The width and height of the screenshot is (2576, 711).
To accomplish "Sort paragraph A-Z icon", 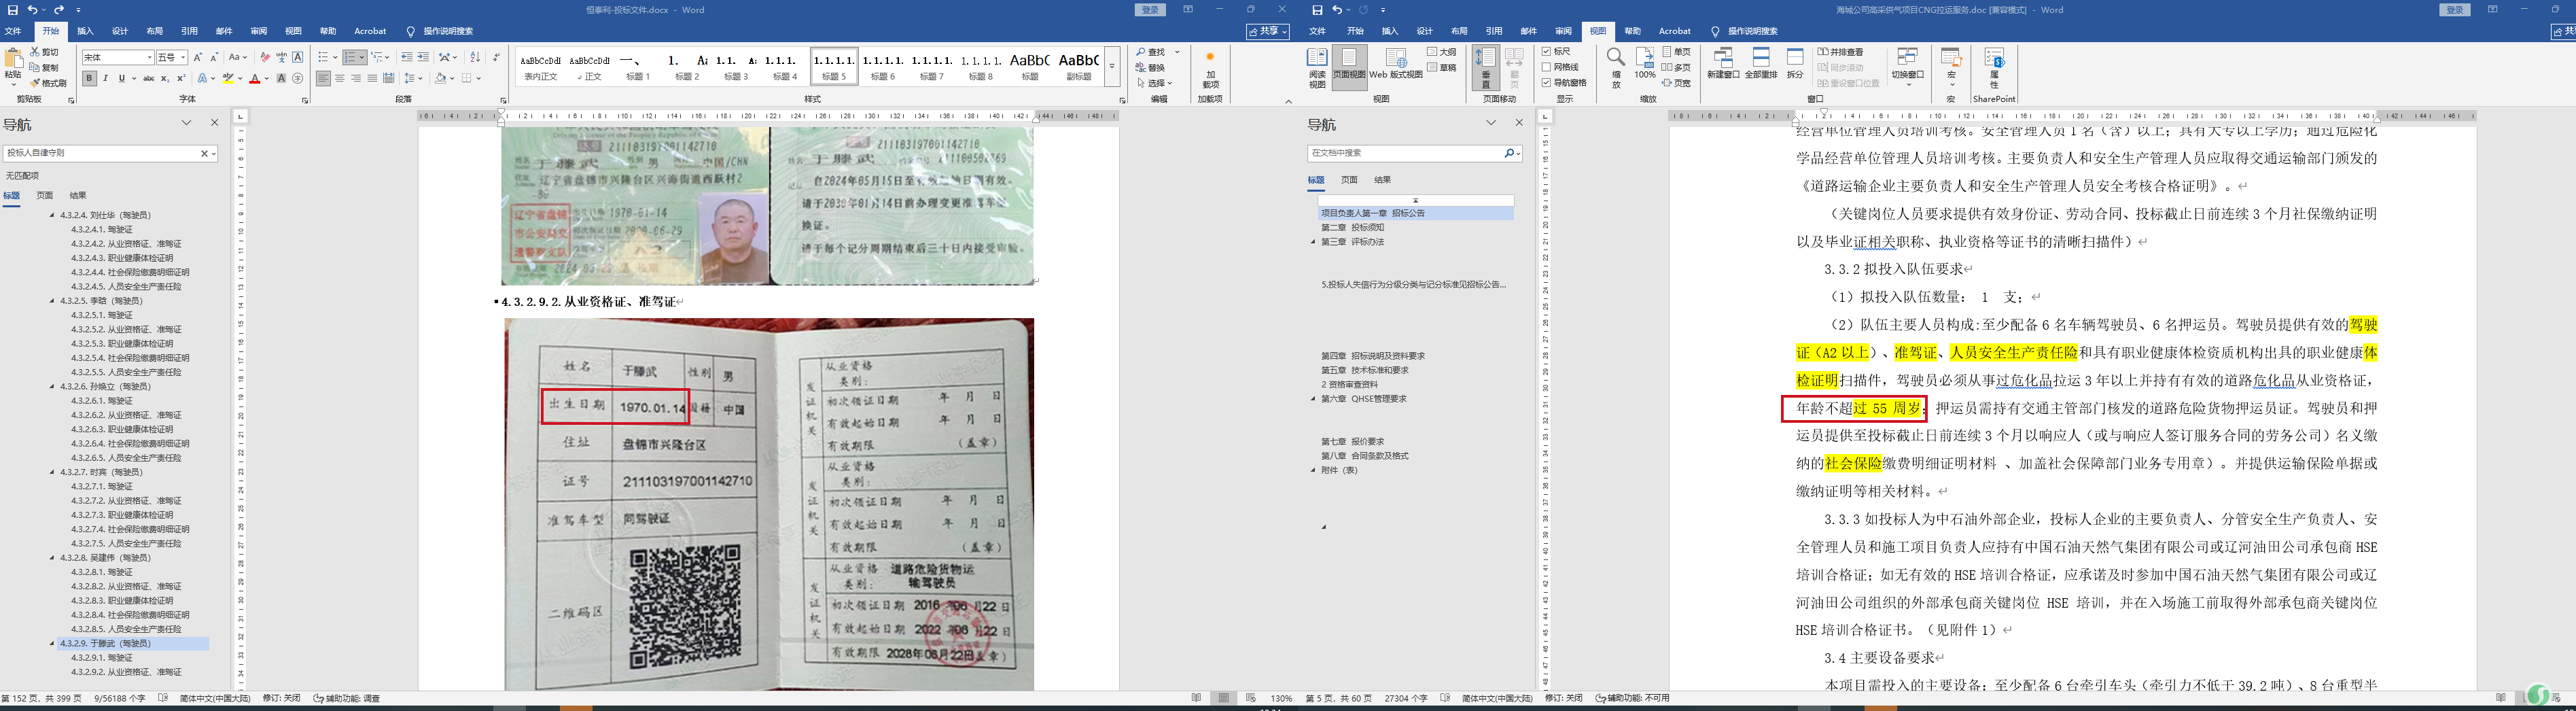I will coord(475,57).
